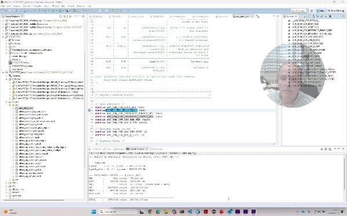The width and height of the screenshot is (347, 216).
Task: Open New toolbar button dropdown arrow
Action: (6, 10)
